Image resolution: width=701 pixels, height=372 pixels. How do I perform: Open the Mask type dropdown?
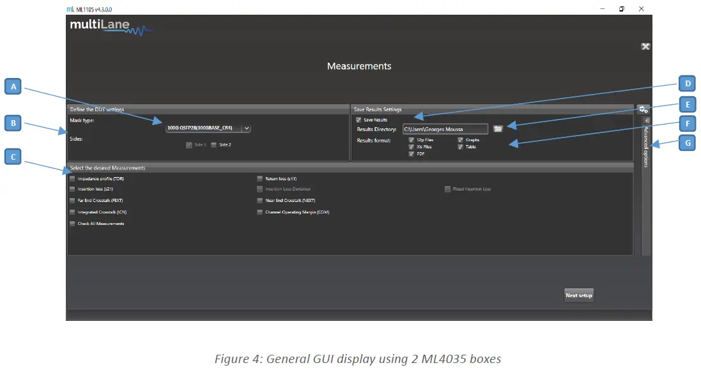click(246, 128)
